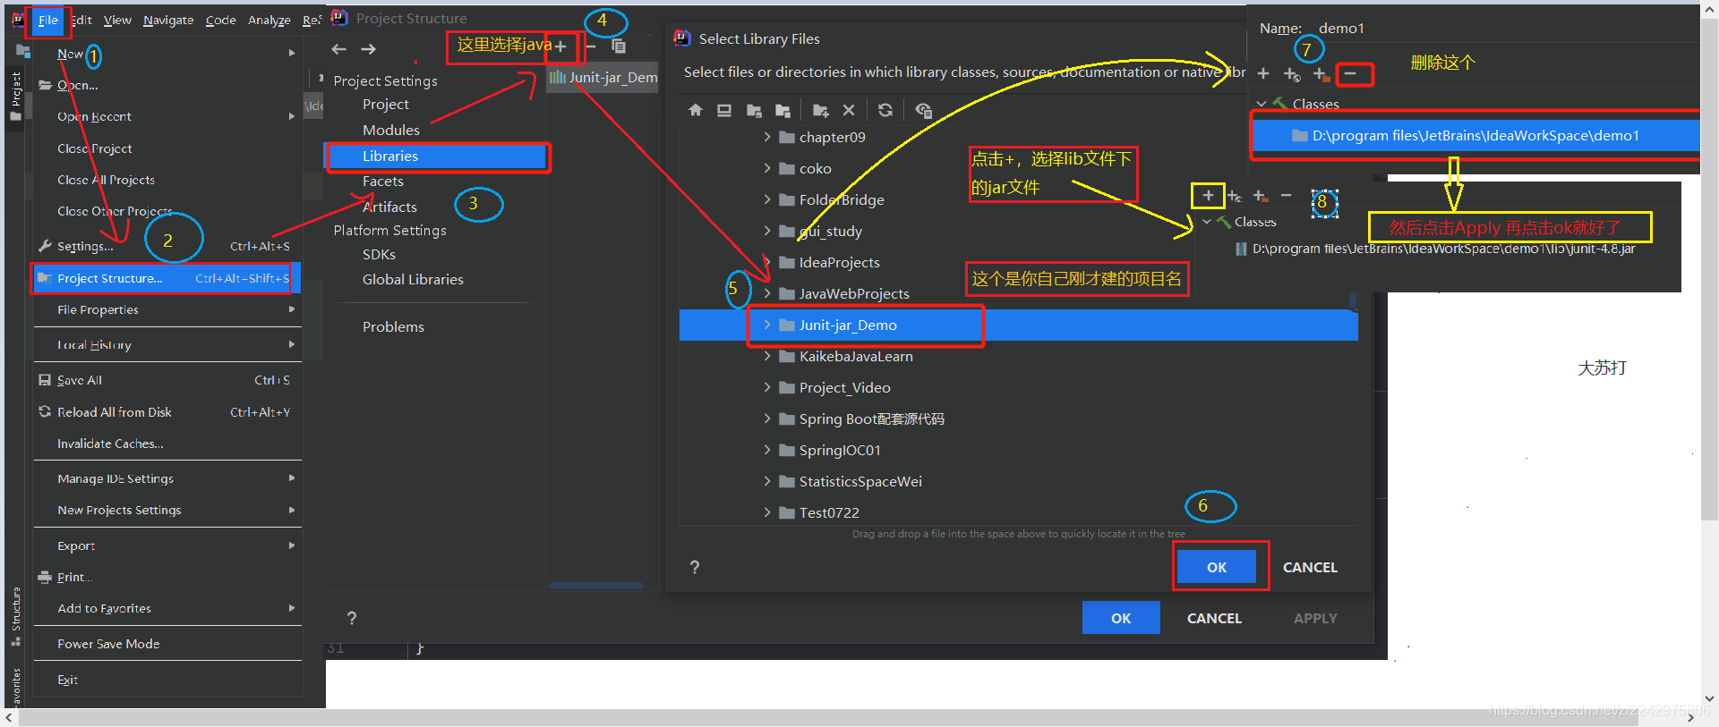1719x727 pixels.
Task: Expand the Test0722 folder chevron
Action: click(767, 512)
